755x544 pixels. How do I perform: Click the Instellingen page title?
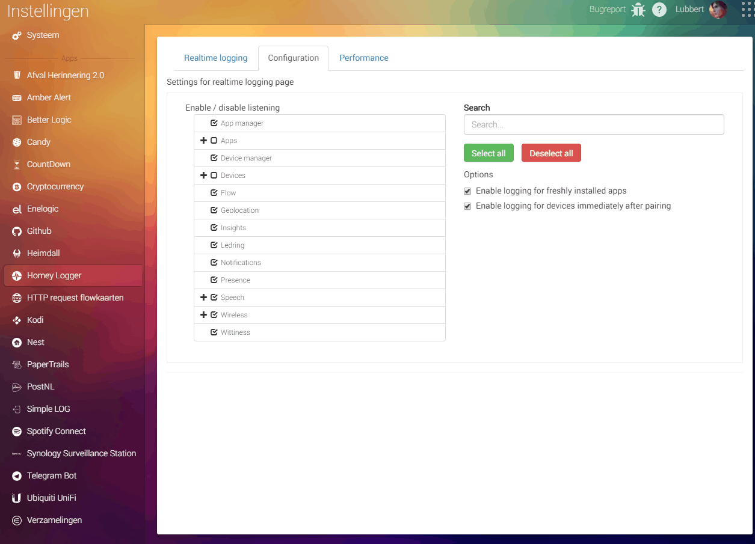(48, 11)
